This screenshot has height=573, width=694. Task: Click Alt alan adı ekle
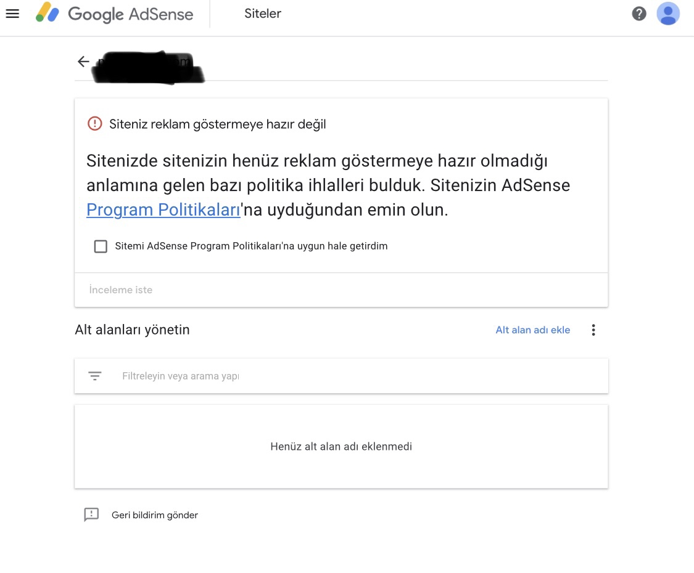tap(532, 330)
